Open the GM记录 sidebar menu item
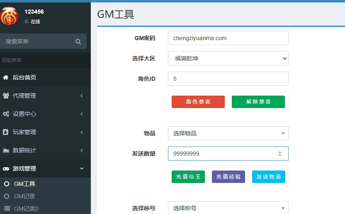Image resolution: width=345 pixels, height=214 pixels. (x=24, y=196)
